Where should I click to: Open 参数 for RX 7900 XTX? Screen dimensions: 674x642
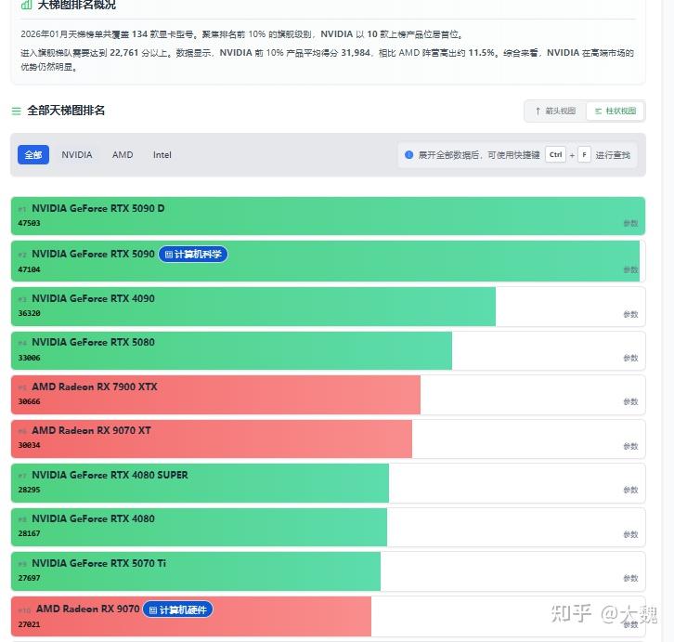630,401
